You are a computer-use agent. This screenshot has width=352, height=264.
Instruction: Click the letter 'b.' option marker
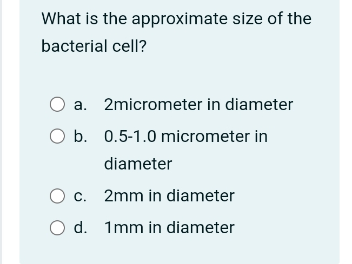(x=81, y=137)
